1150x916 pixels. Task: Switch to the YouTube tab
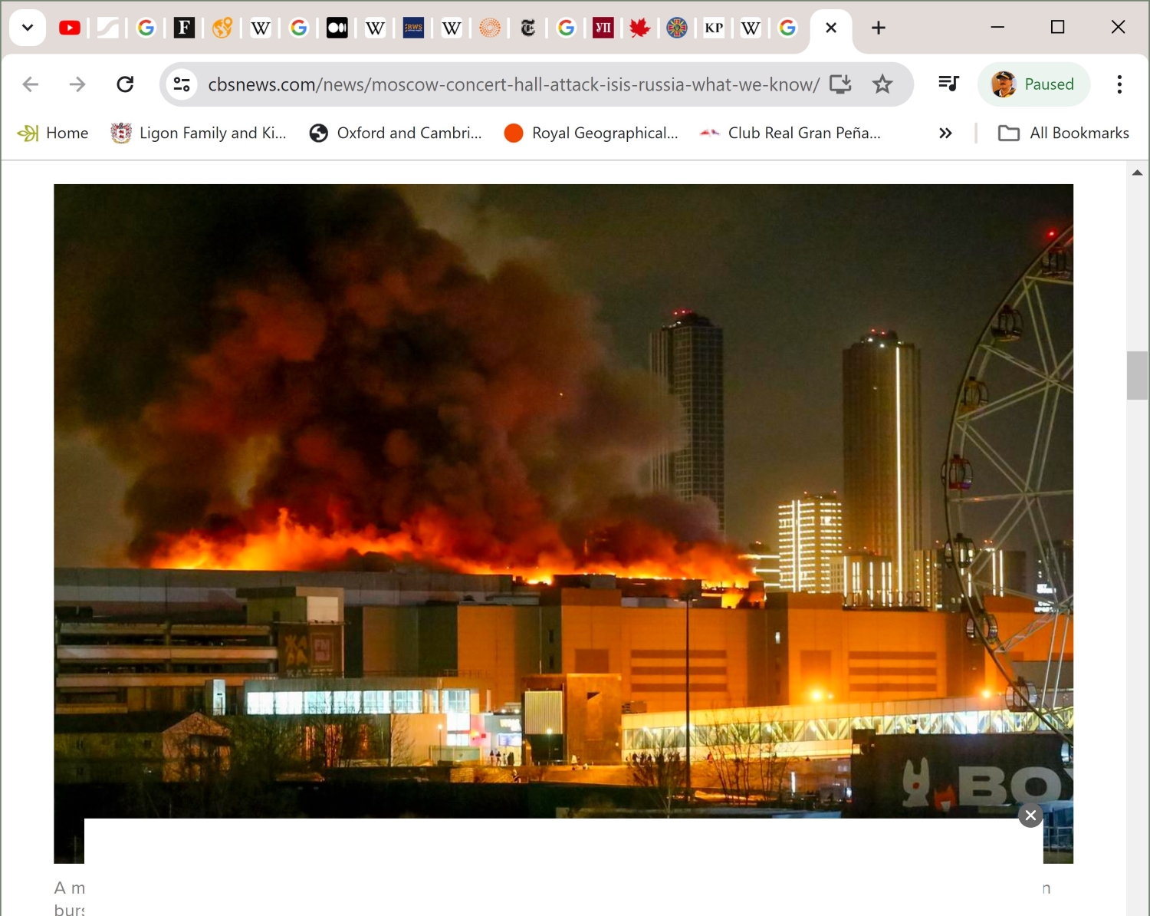69,28
